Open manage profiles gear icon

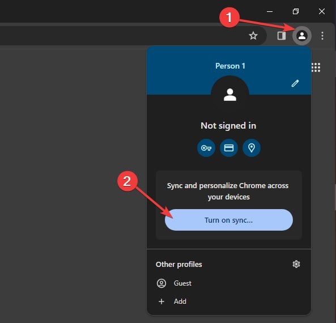(x=296, y=264)
